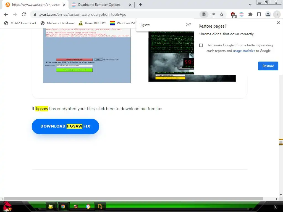Open the Windows ISO bookmark
Image resolution: width=283 pixels, height=212 pixels.
tap(123, 23)
